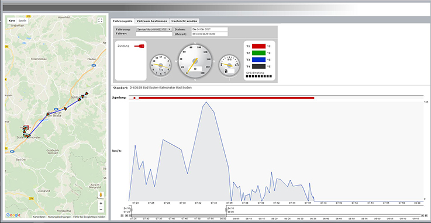The height and width of the screenshot is (223, 431).
Task: Click the map zoom out minus
Action: 101,210
